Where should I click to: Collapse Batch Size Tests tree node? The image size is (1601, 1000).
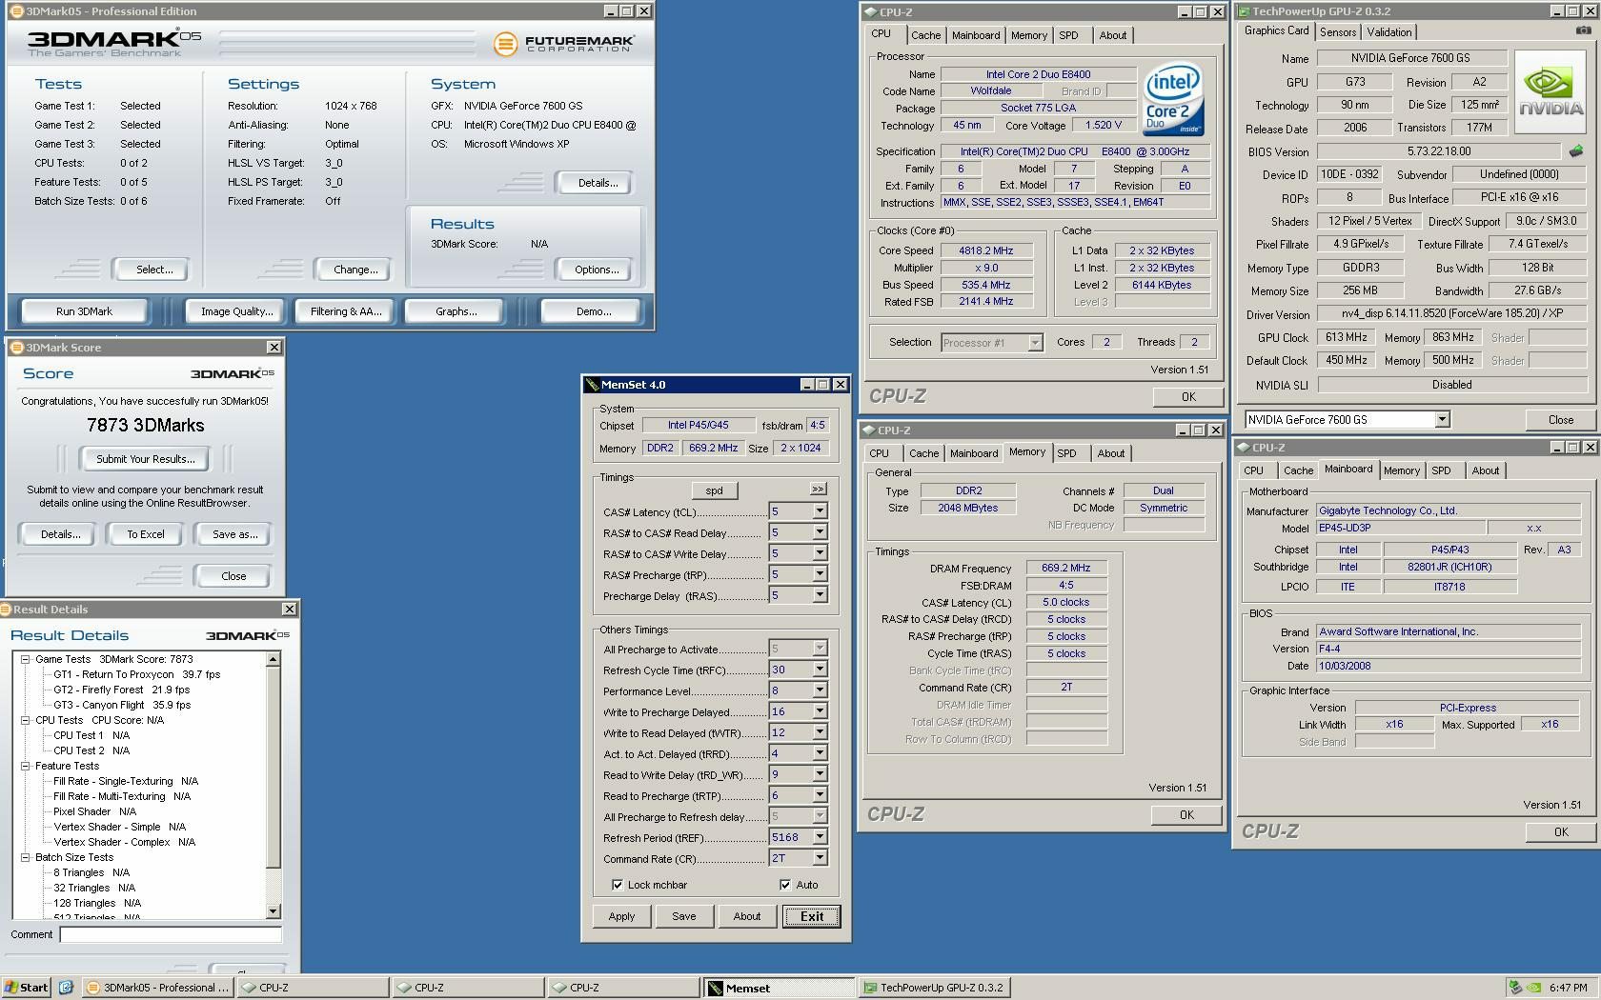click(x=25, y=857)
